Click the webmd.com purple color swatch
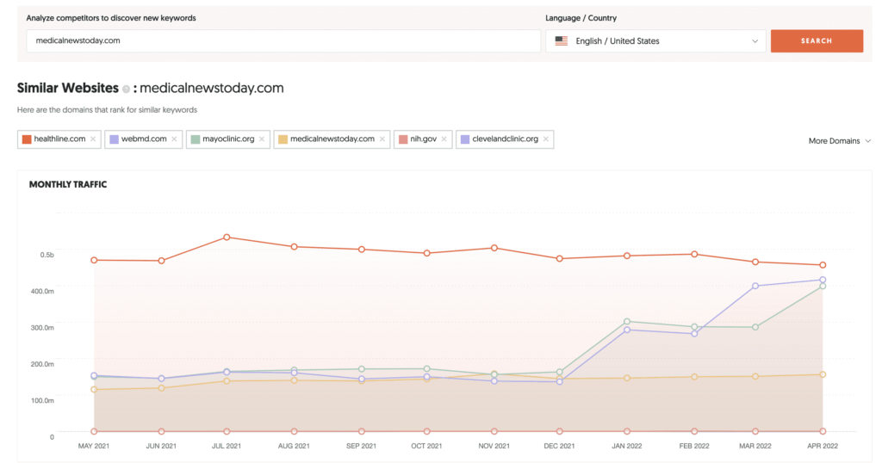This screenshot has width=882, height=463. (x=115, y=139)
